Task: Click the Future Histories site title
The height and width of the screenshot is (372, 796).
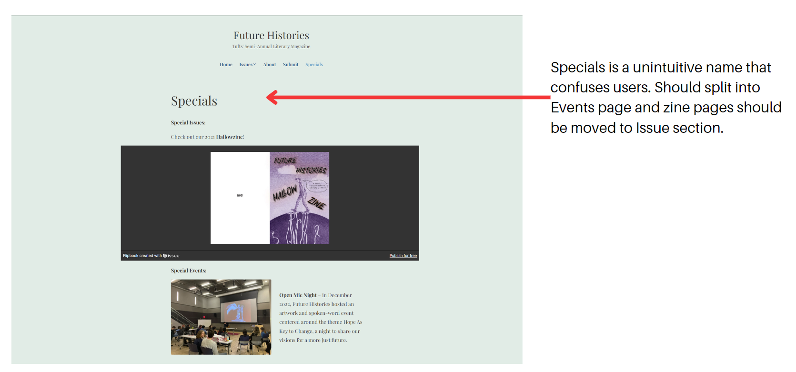Action: click(x=271, y=35)
